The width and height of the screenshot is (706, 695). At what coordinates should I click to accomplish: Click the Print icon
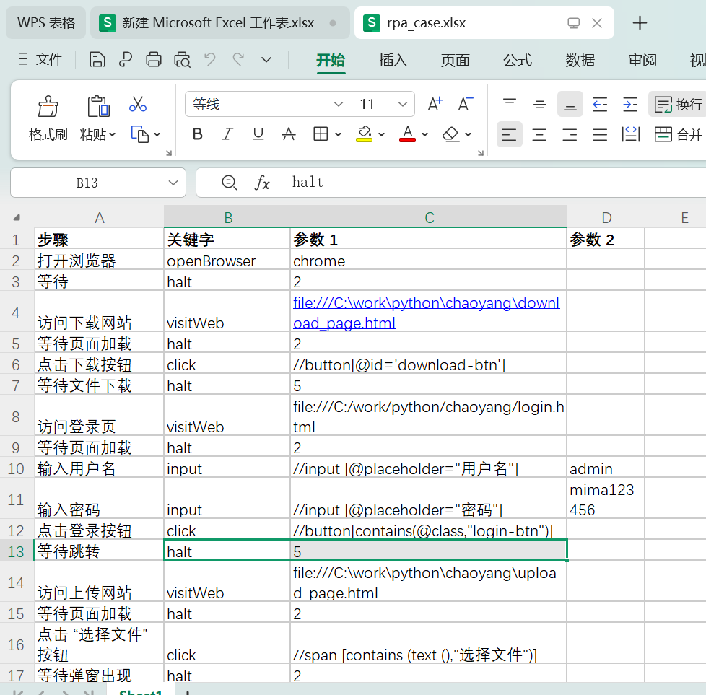click(154, 59)
